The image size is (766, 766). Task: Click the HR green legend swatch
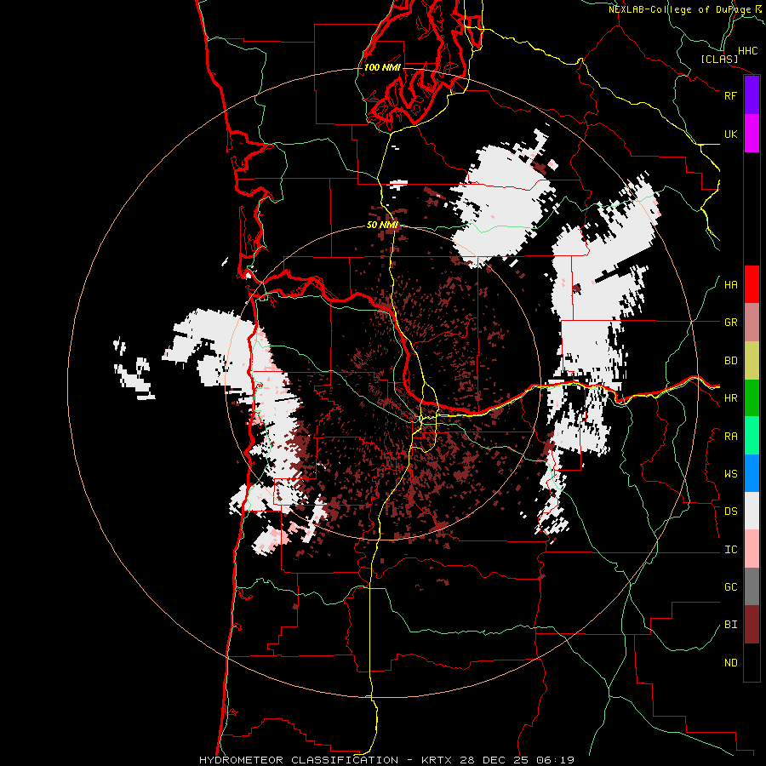click(752, 397)
